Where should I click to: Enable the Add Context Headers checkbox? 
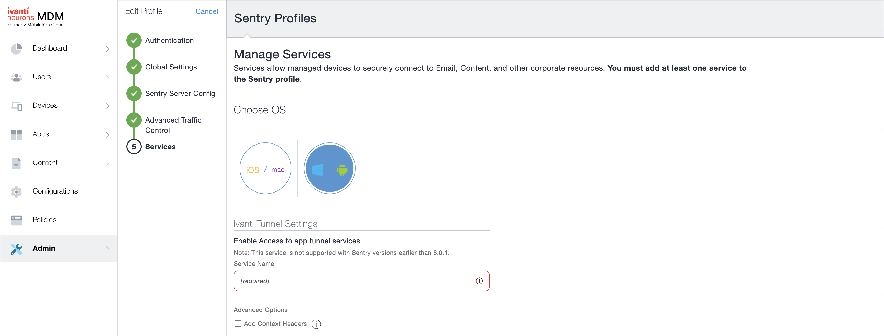click(x=237, y=324)
